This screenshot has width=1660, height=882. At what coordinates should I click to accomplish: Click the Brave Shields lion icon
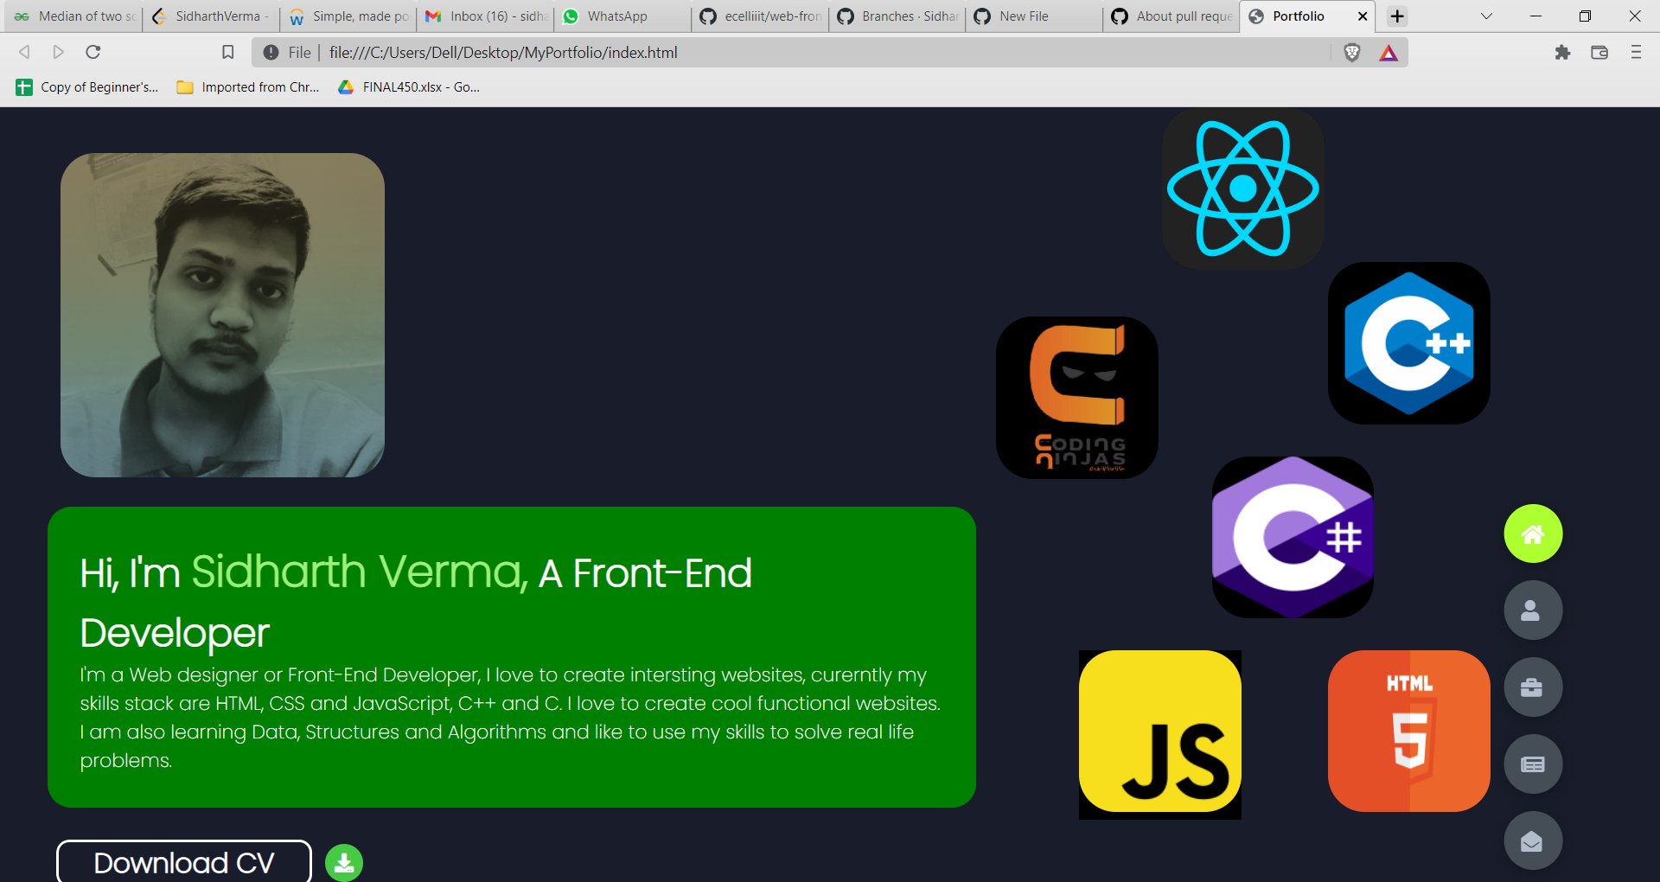(x=1352, y=53)
